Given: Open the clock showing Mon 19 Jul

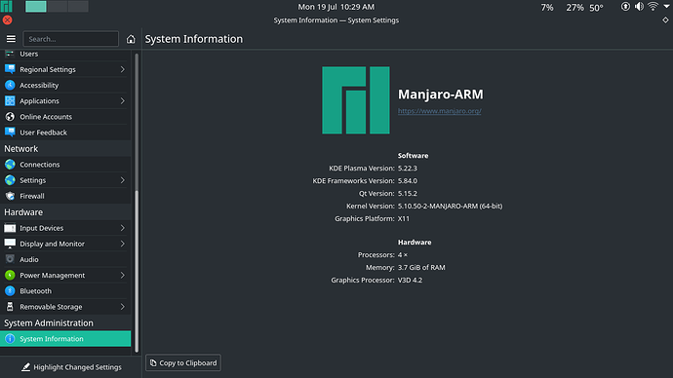Looking at the screenshot, I should tap(336, 7).
